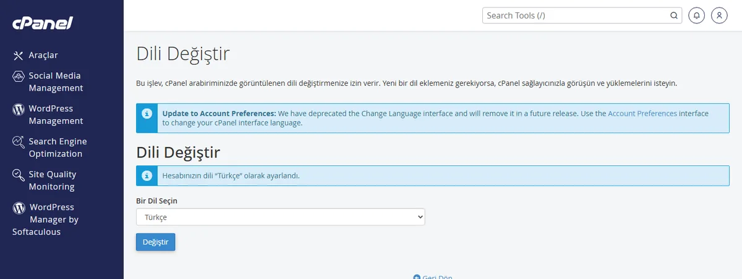Open WordPress Manager by Softaculous
The image size is (742, 279).
[46, 220]
